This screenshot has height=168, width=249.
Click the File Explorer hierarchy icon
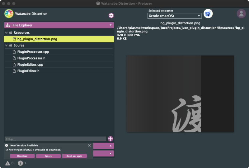click(x=8, y=25)
